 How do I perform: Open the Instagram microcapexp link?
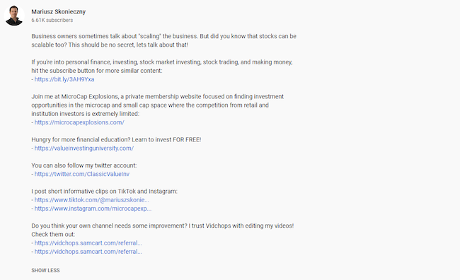pos(93,209)
